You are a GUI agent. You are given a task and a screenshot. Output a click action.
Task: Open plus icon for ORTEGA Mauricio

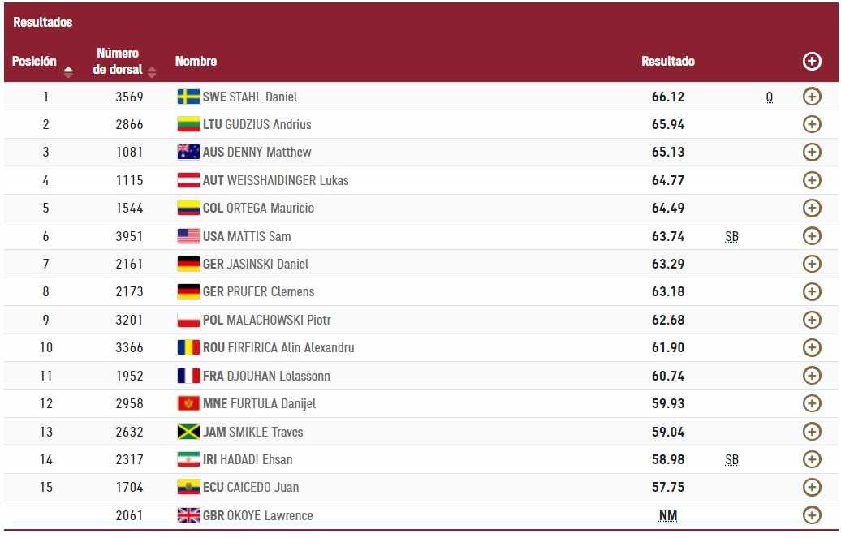[x=812, y=208]
